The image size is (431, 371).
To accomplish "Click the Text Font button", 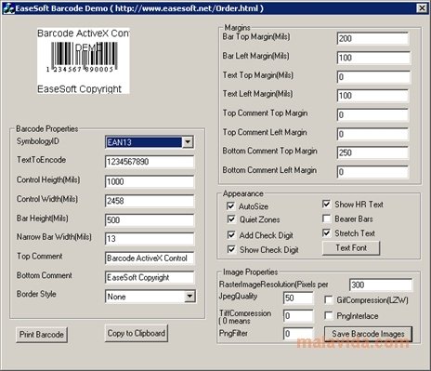I will tap(351, 248).
